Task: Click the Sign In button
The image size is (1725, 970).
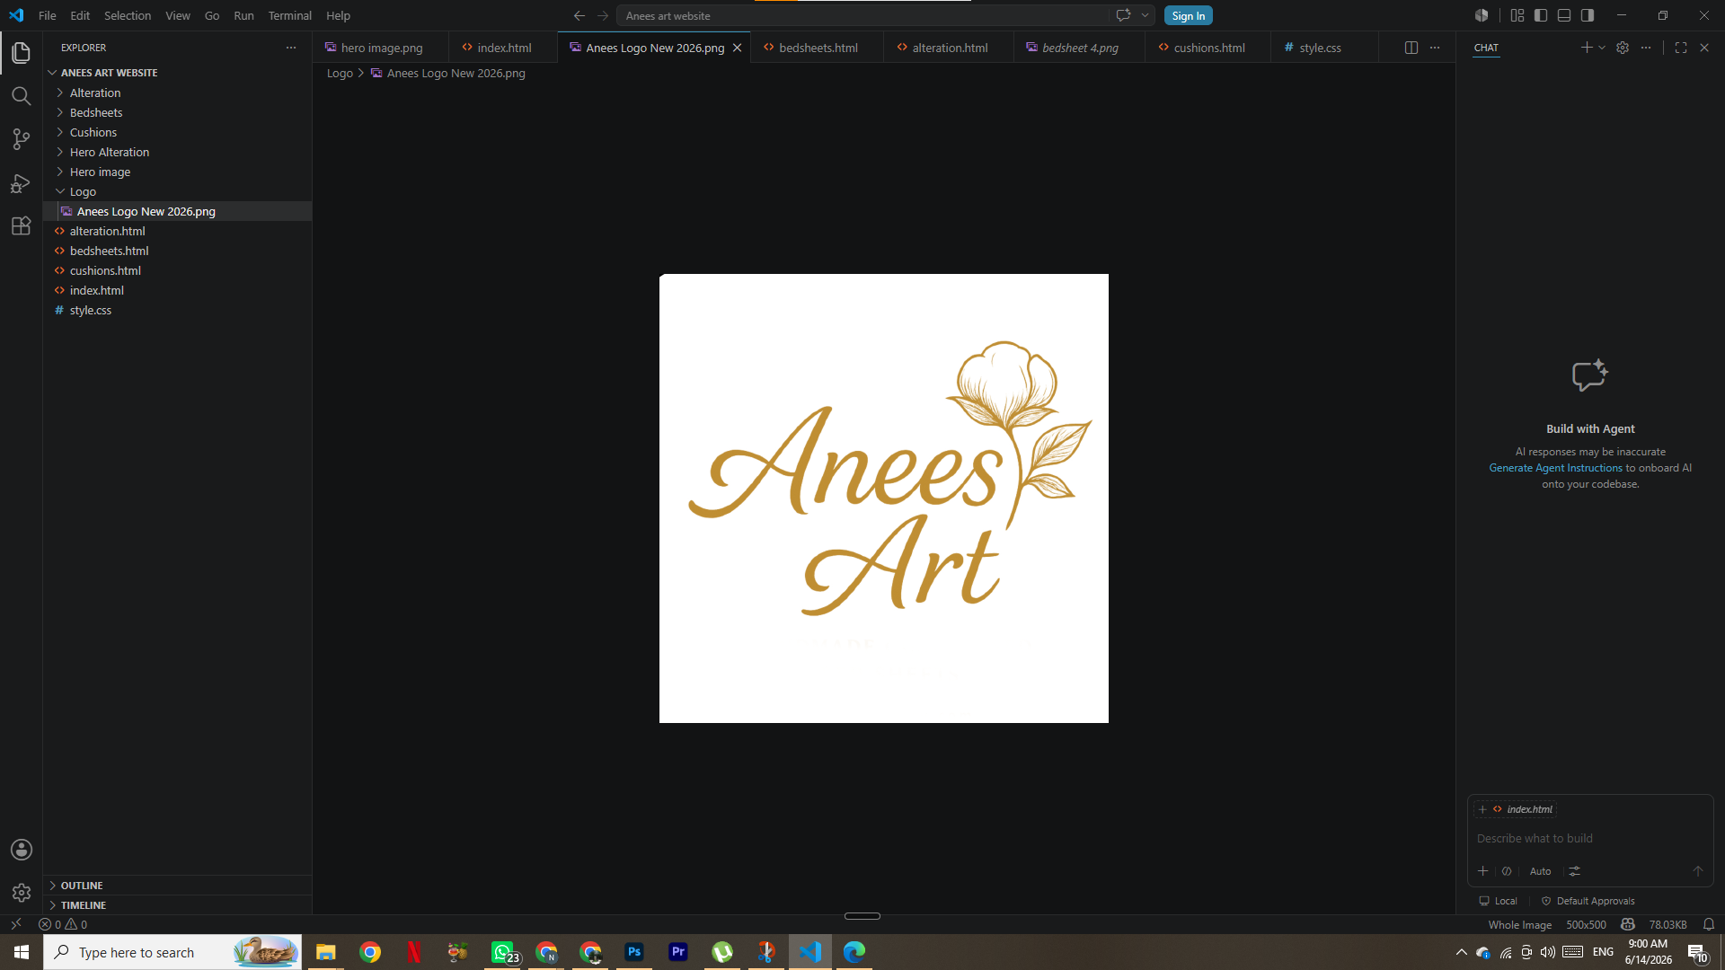Action: (x=1188, y=15)
